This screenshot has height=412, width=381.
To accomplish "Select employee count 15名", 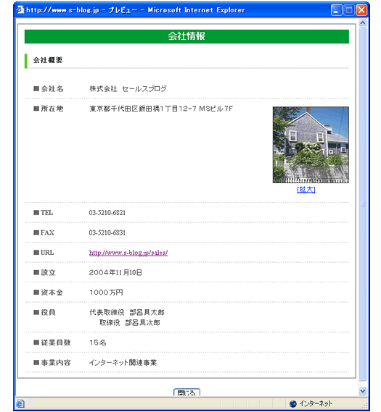I will coord(98,343).
